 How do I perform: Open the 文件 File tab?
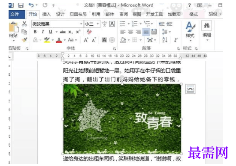[x=17, y=14]
